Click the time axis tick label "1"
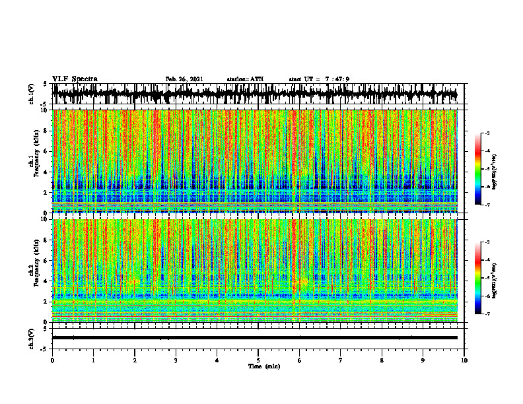 pyautogui.click(x=93, y=360)
